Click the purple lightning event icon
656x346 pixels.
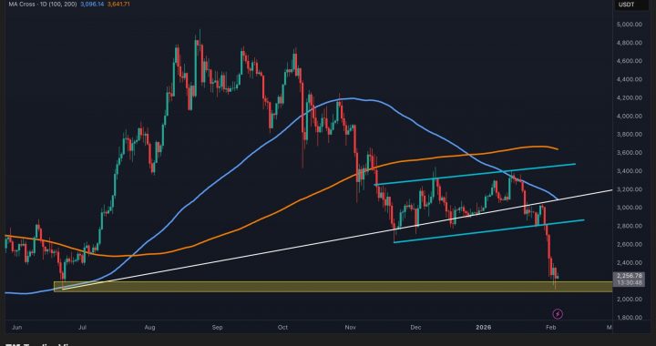click(x=558, y=314)
